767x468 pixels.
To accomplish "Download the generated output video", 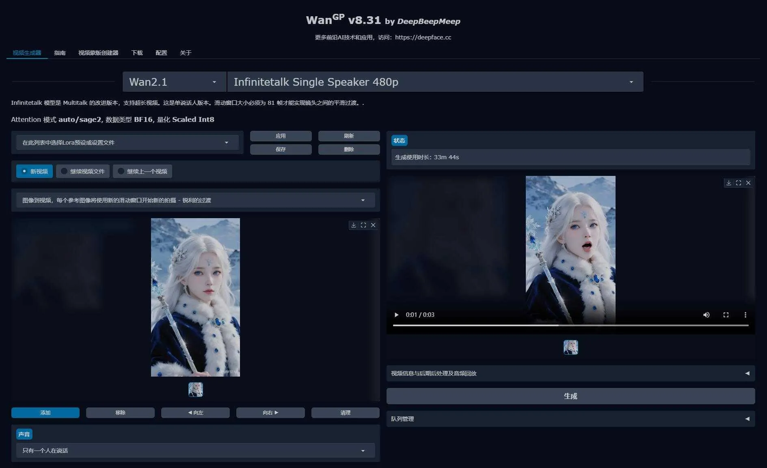I will click(729, 183).
